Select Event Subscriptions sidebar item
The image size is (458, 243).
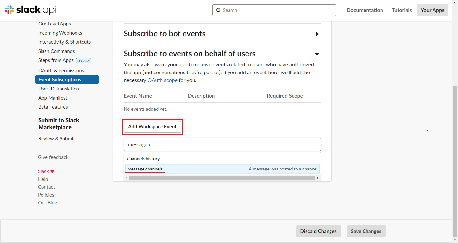coord(67,80)
